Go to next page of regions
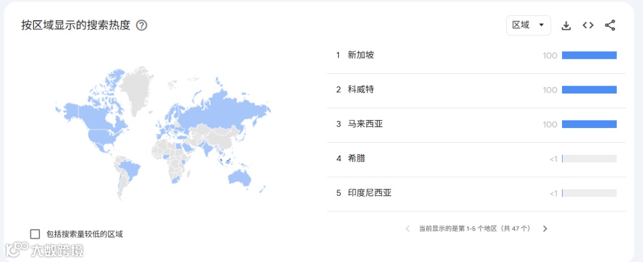This screenshot has width=643, height=262. [x=545, y=228]
